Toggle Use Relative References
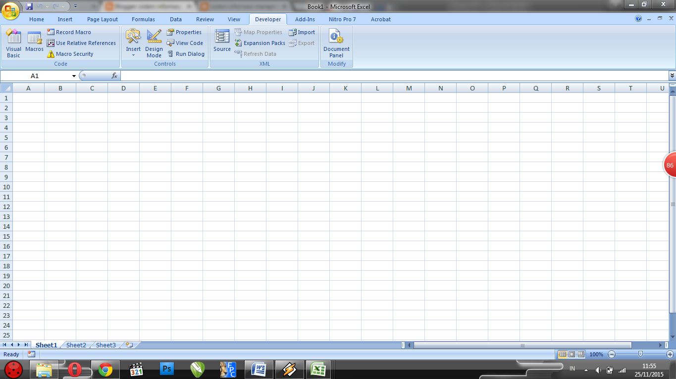The width and height of the screenshot is (676, 379). click(x=81, y=43)
